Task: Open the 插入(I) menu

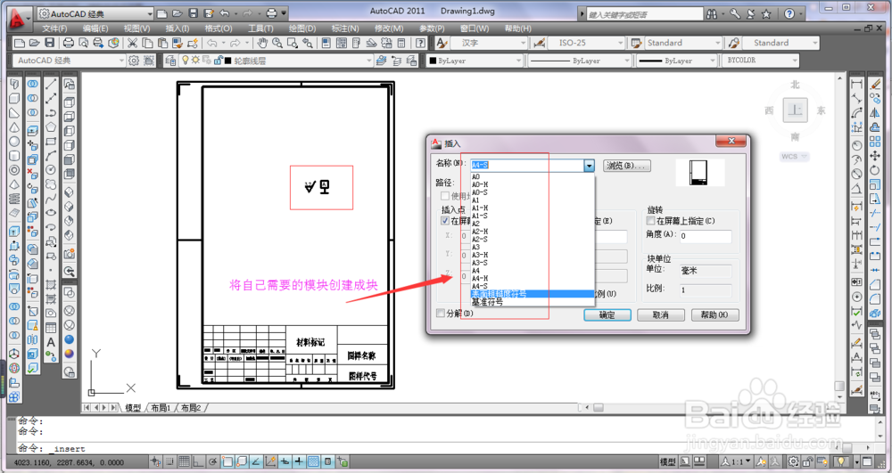Action: point(177,29)
